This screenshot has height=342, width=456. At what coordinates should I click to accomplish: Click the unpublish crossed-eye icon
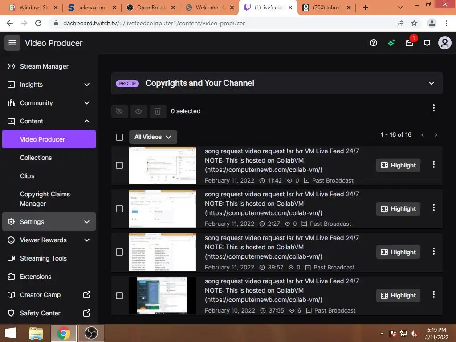pos(119,111)
